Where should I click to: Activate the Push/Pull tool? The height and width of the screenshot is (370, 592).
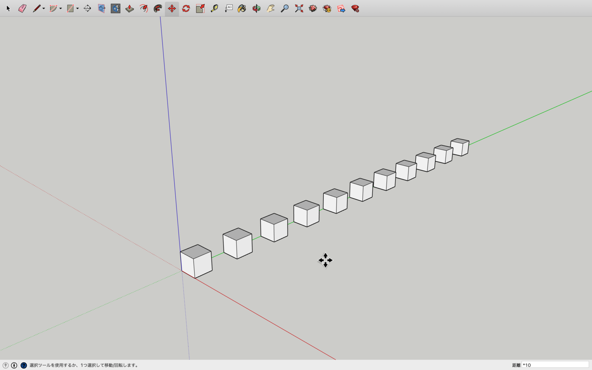pos(129,8)
